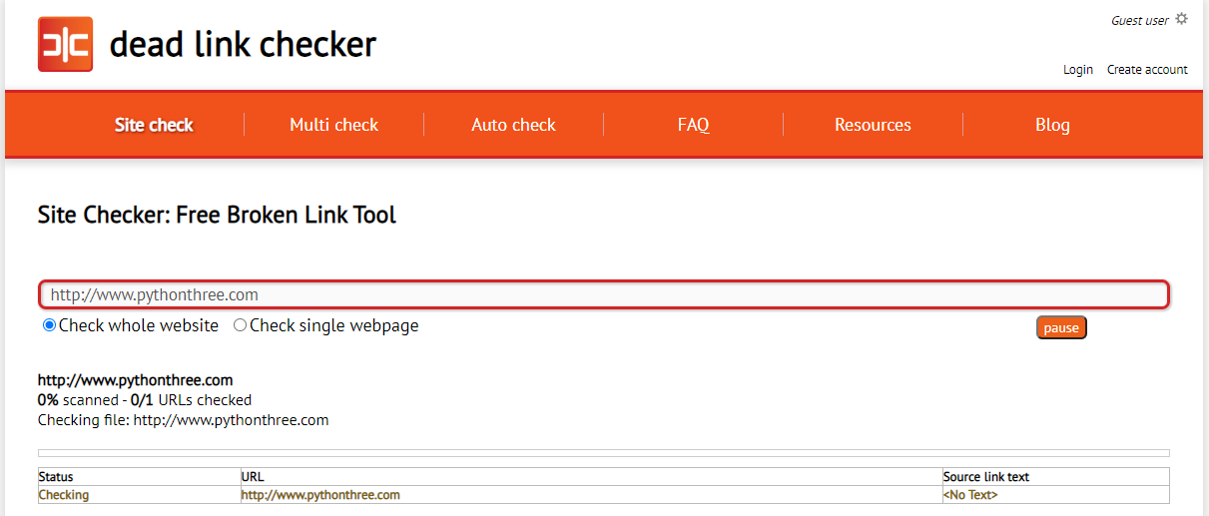Focus the website URL input field
1209x516 pixels.
(604, 294)
